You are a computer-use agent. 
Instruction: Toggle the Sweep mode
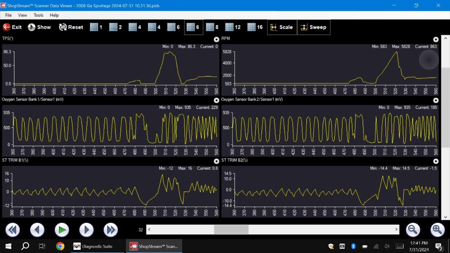tap(313, 27)
